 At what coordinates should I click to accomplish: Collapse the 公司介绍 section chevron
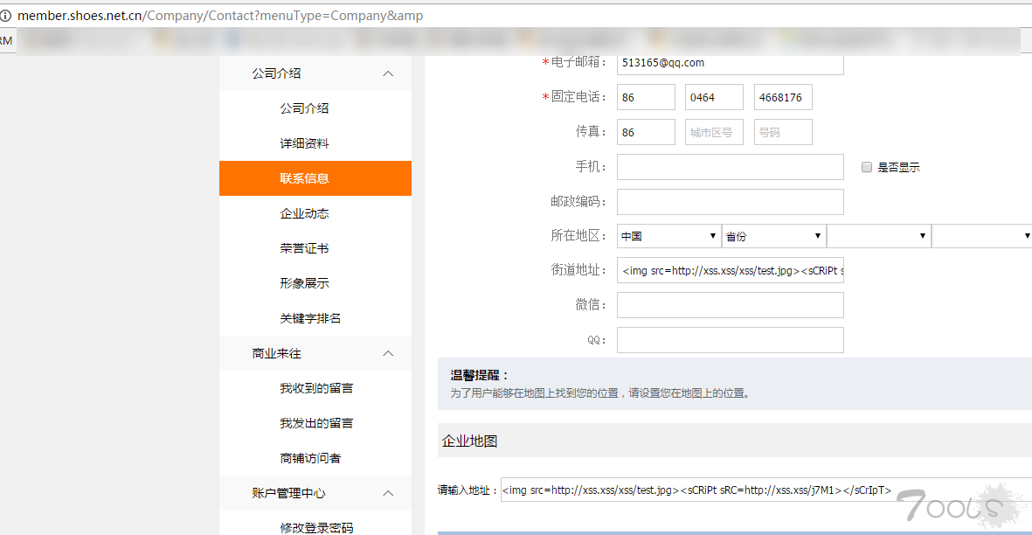point(388,73)
